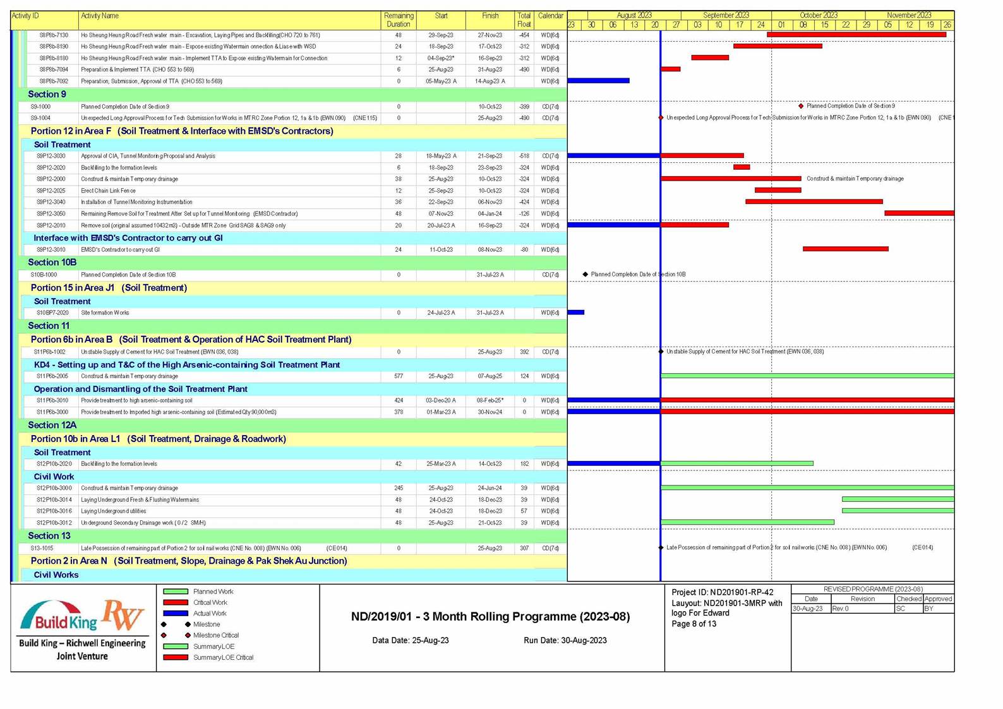Click the Activity ID column header
1003x709 pixels.
pos(44,20)
